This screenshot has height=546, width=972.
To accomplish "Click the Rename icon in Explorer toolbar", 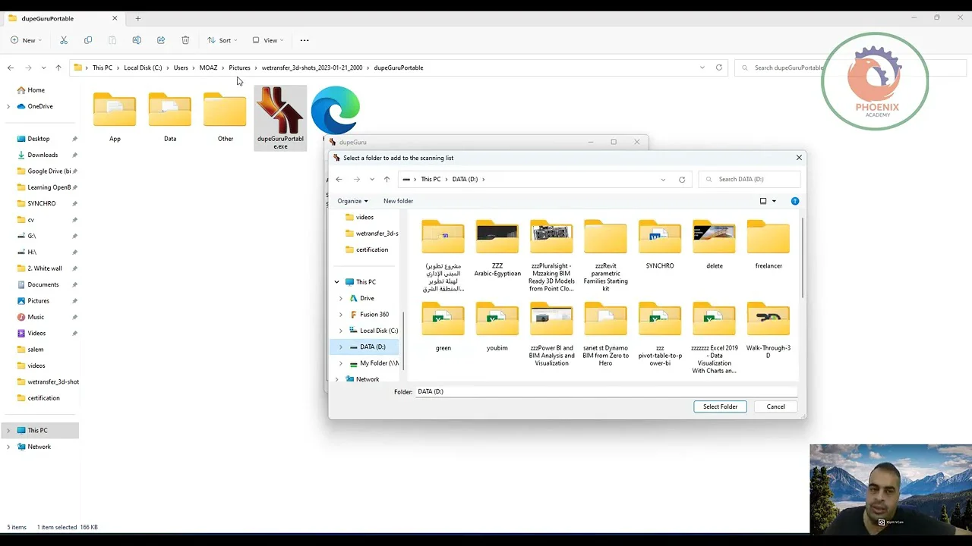I will click(x=137, y=40).
